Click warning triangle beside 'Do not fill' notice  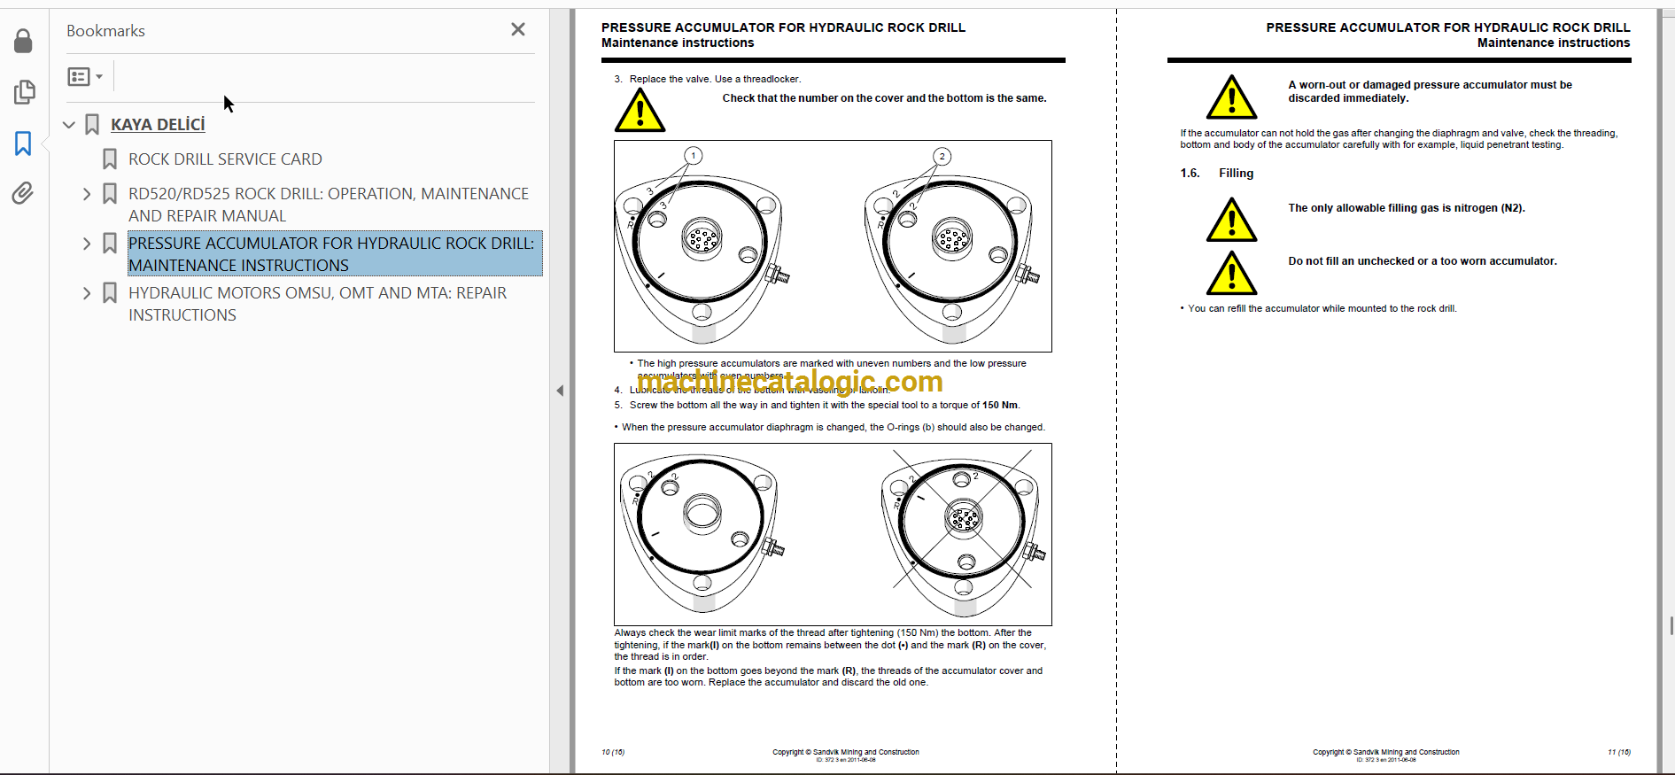click(1231, 273)
